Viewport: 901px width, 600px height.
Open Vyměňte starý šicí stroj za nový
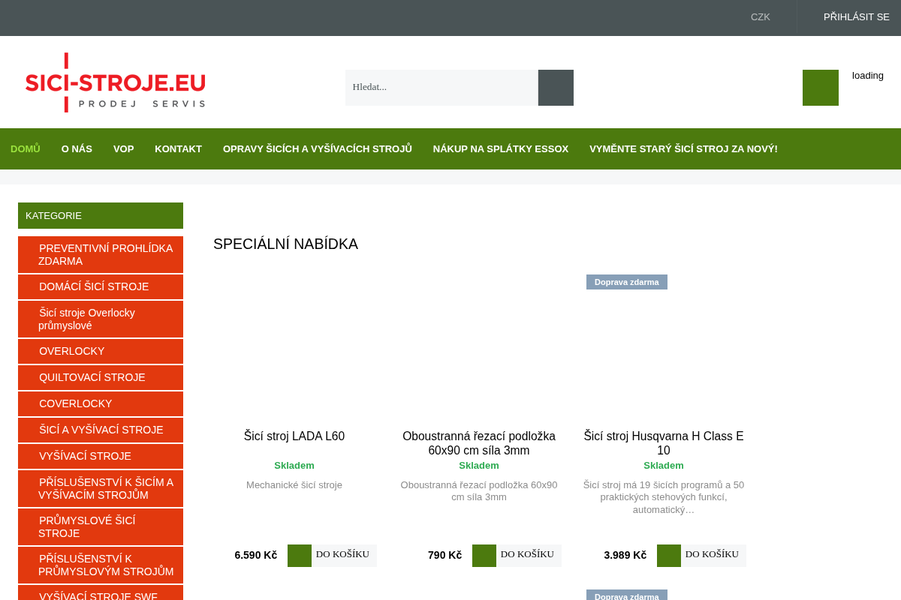[x=683, y=149]
